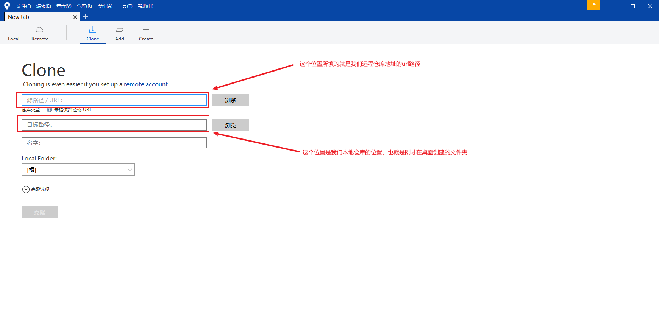Open the 工具(T) menu
659x333 pixels.
tap(125, 6)
